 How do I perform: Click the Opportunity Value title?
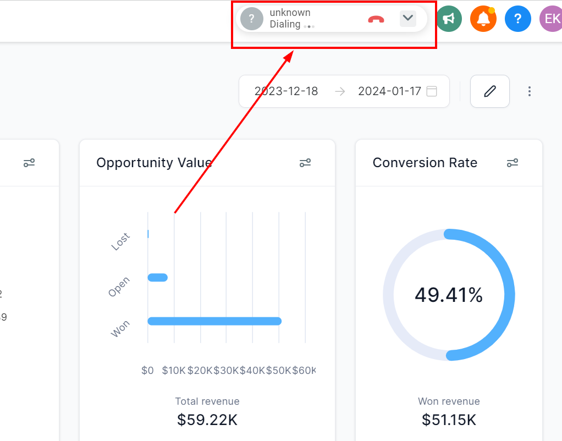coord(154,163)
